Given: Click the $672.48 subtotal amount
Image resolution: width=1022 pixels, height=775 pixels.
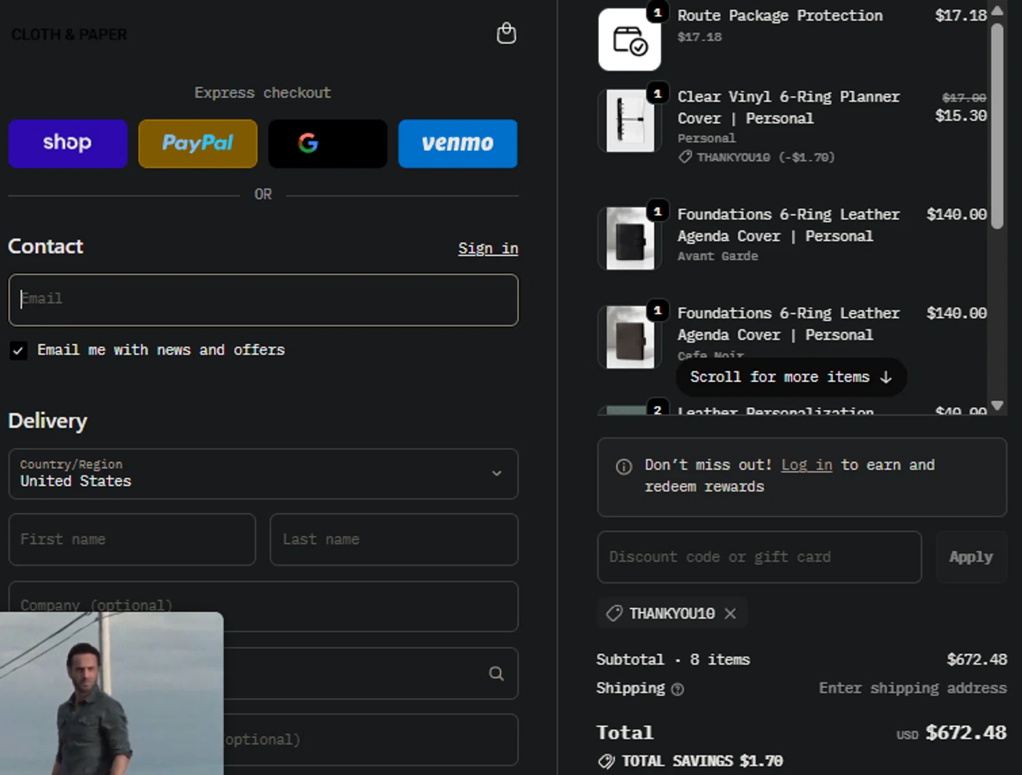Looking at the screenshot, I should click(976, 659).
